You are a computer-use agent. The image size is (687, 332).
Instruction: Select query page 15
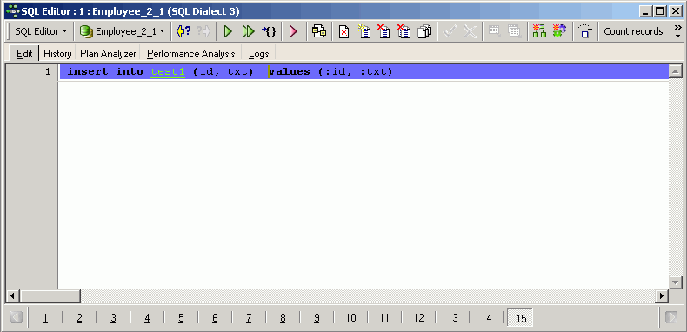click(520, 318)
